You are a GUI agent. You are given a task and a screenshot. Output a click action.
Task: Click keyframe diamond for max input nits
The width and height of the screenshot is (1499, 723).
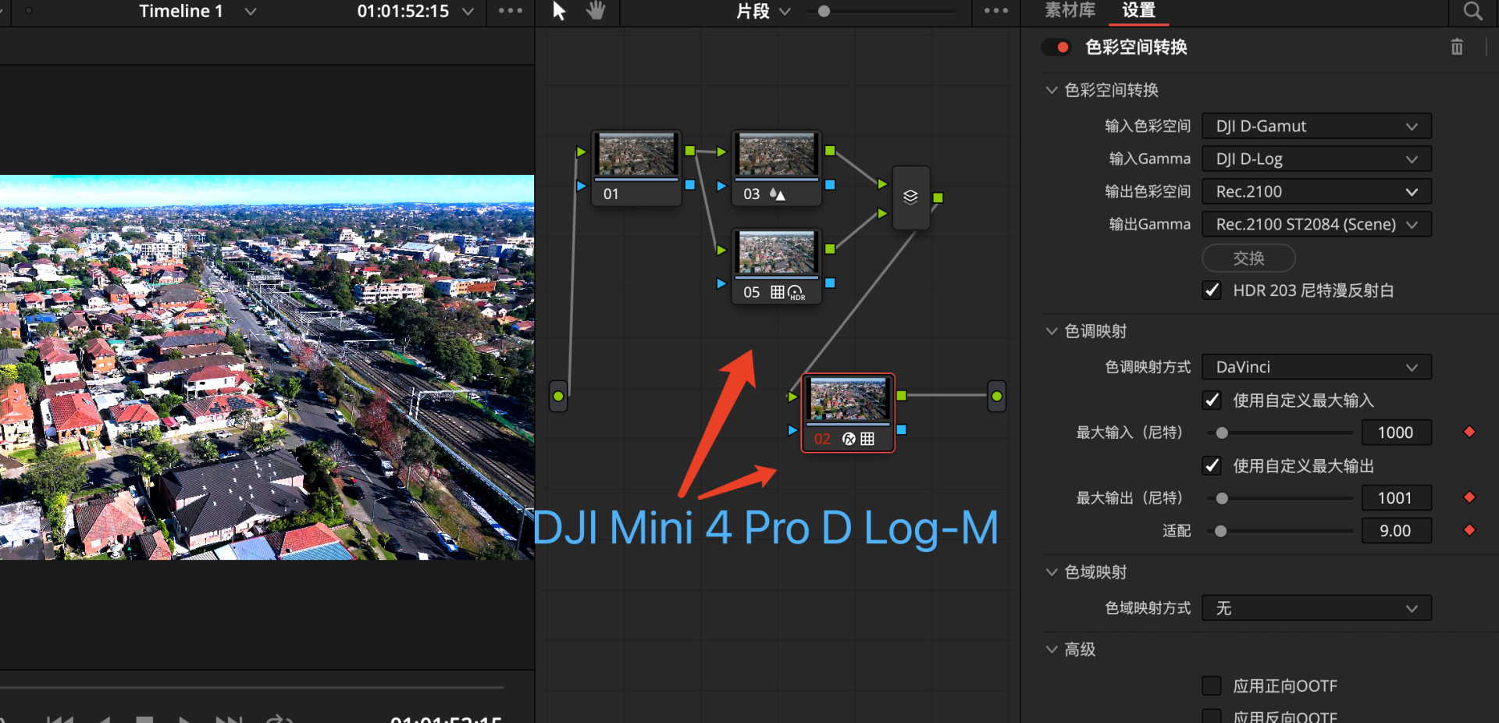[x=1469, y=432]
